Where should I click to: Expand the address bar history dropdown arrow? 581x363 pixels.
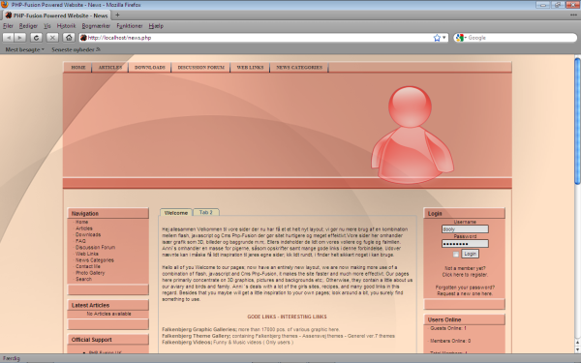444,38
